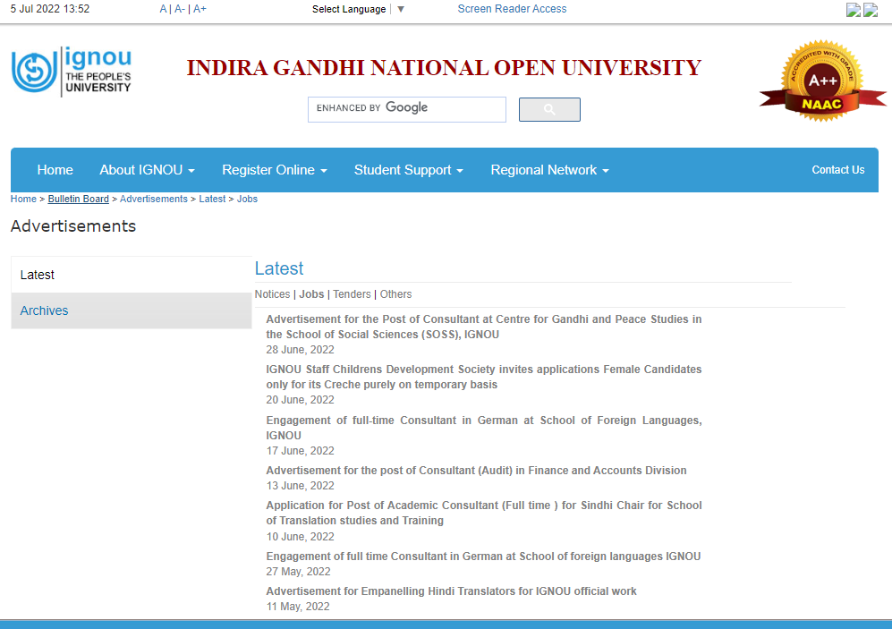The image size is (892, 629).
Task: Expand the About IGNOU menu
Action: 147,170
